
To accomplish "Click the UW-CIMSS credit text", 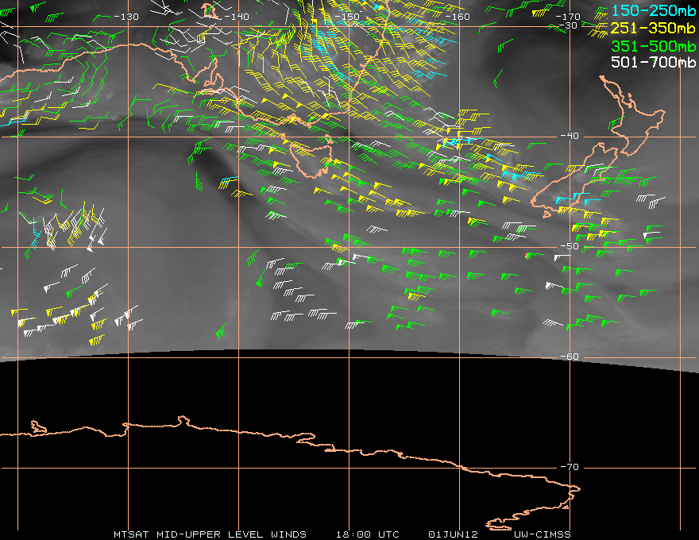I will [x=542, y=534].
